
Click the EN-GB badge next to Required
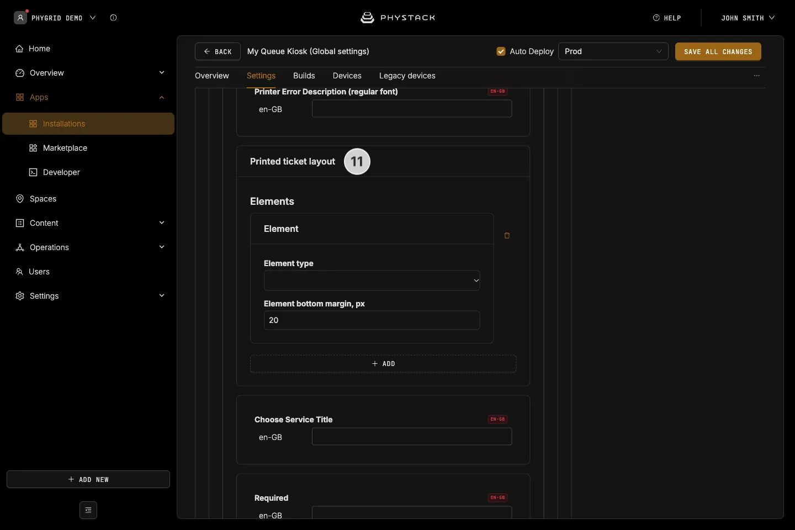(x=497, y=497)
